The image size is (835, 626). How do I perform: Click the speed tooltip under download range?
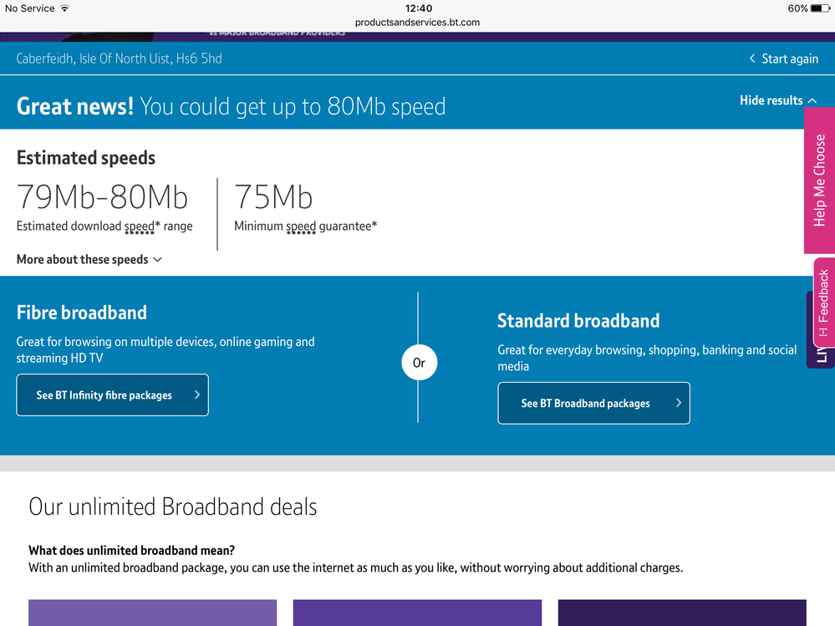point(140,226)
